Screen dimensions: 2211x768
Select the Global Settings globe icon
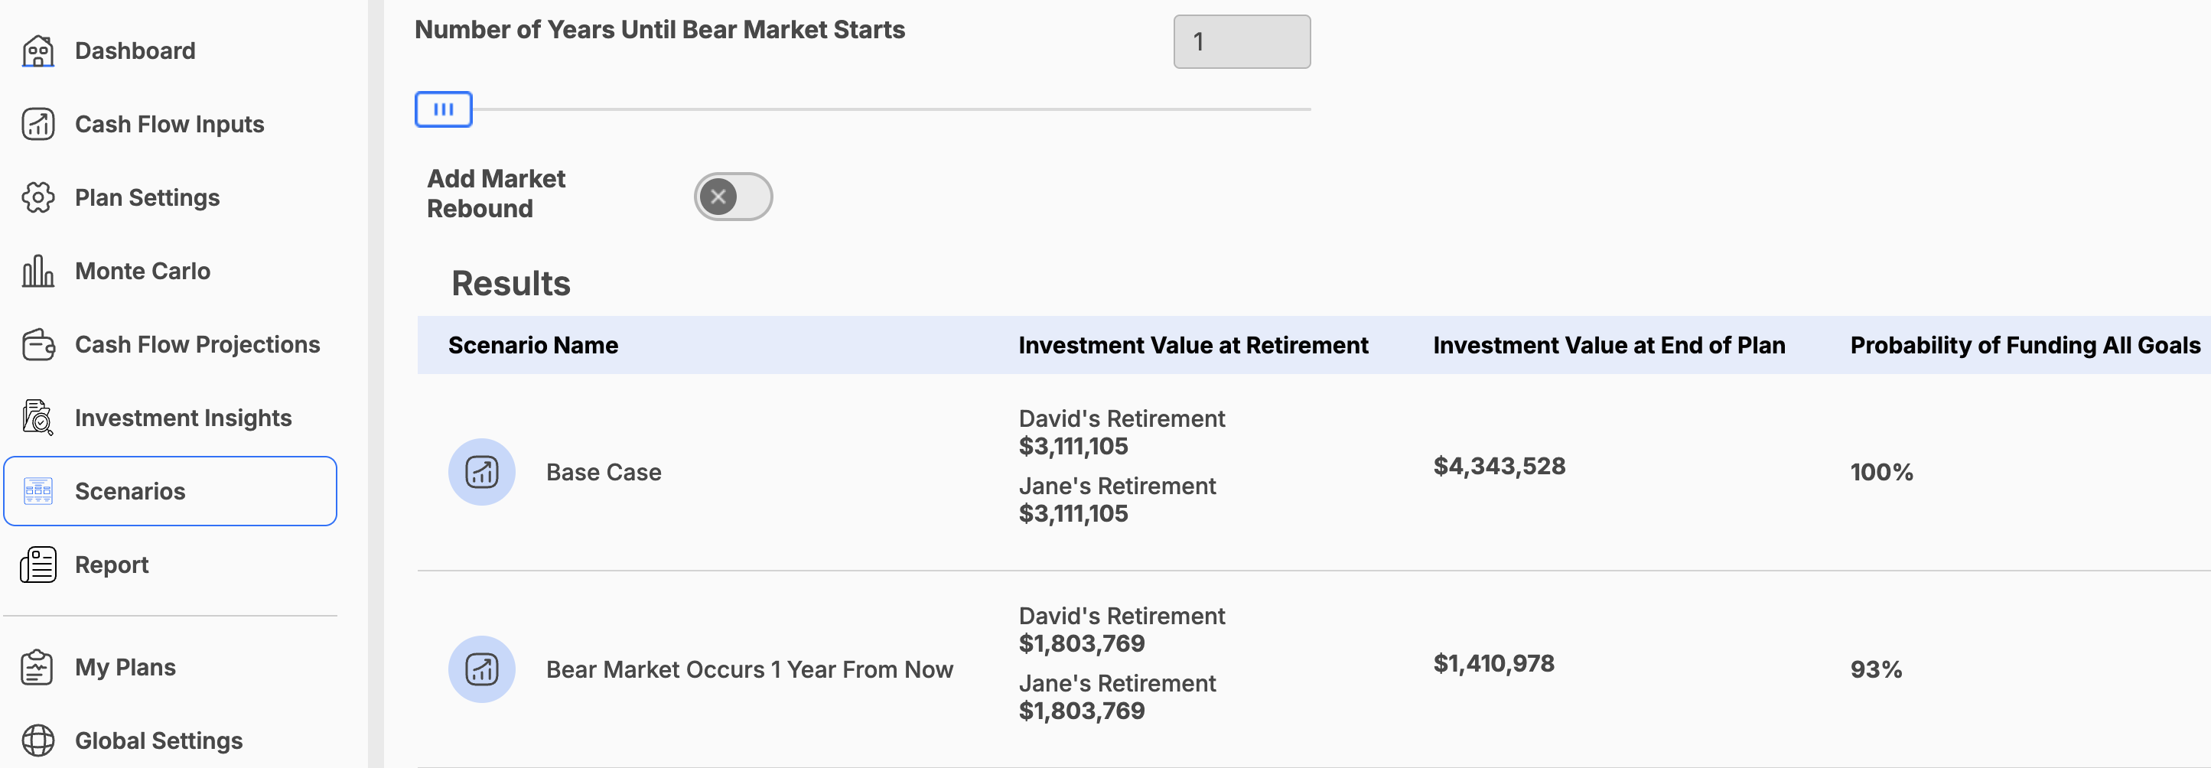(x=37, y=740)
